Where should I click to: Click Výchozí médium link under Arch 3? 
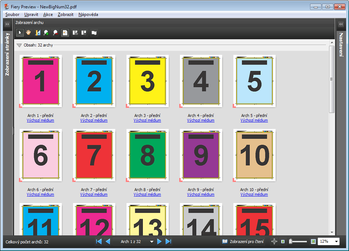147,120
